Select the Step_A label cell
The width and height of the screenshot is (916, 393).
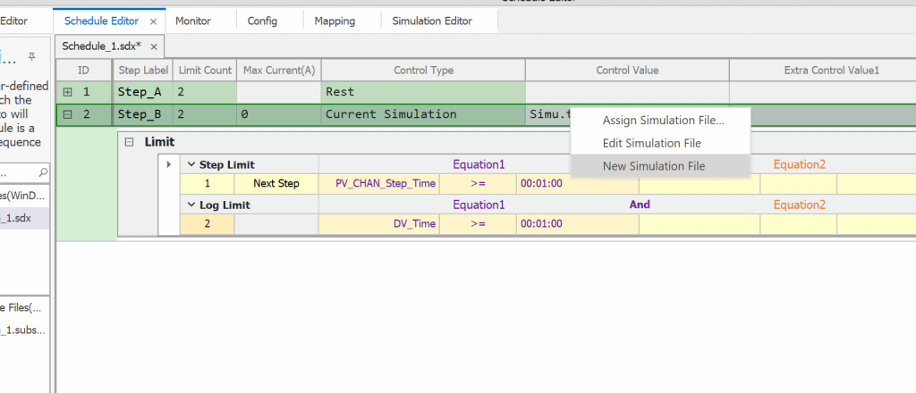pos(143,92)
